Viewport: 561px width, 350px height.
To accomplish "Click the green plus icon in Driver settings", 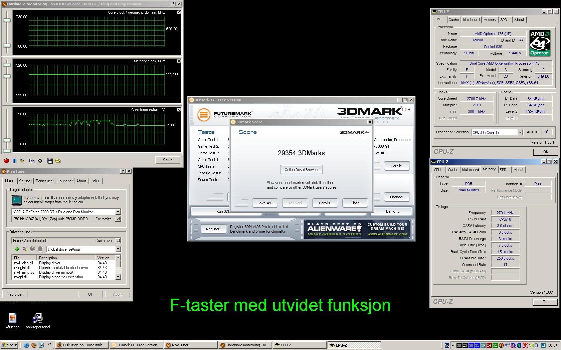I will click(17, 249).
